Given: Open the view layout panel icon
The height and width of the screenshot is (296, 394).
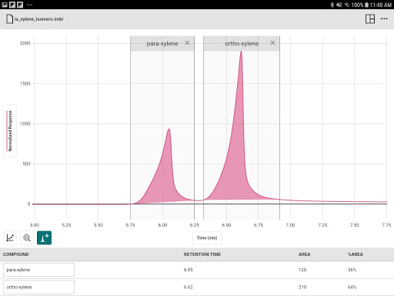Looking at the screenshot, I should (x=370, y=19).
